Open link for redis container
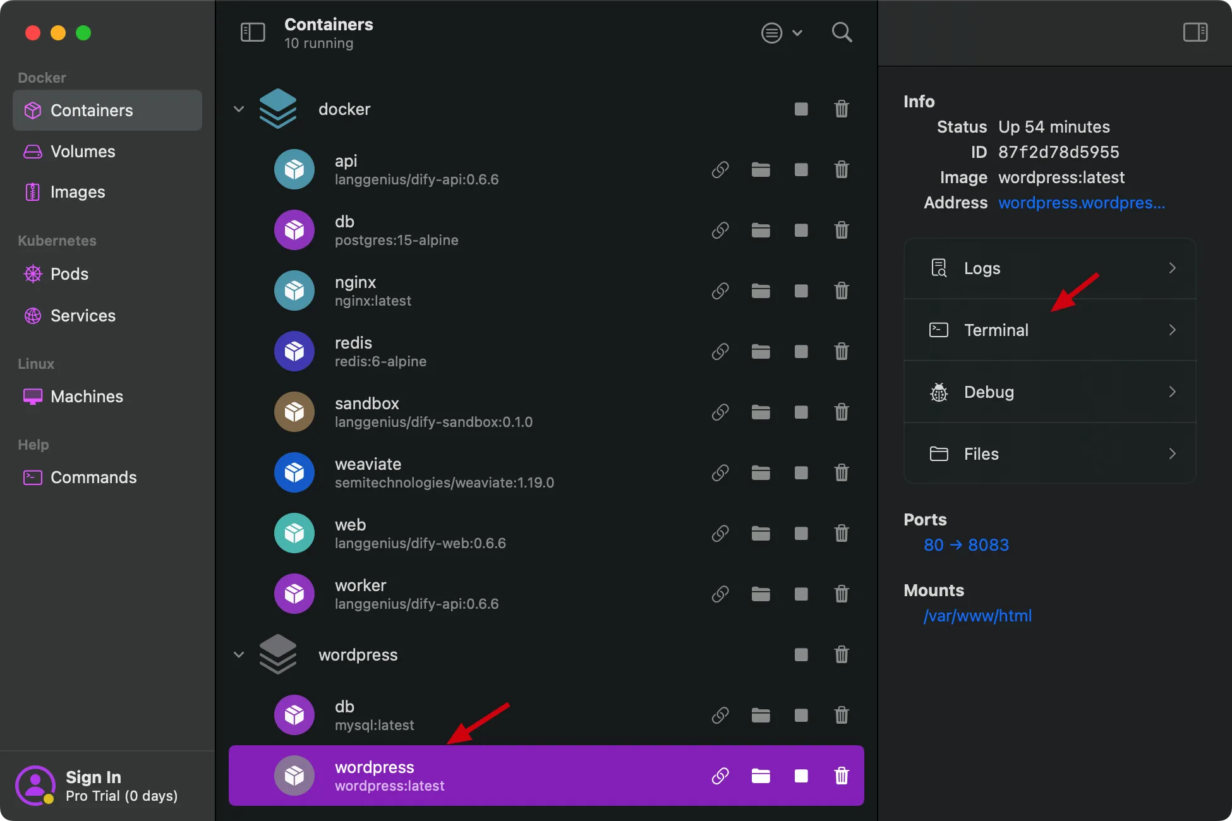This screenshot has height=821, width=1232. [x=720, y=352]
